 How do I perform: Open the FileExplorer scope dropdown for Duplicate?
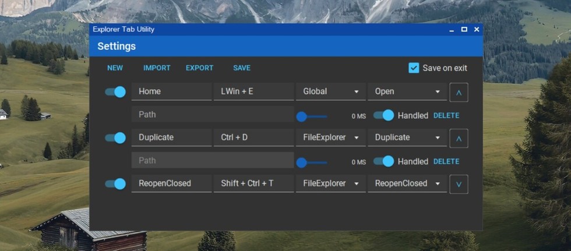[x=331, y=137]
